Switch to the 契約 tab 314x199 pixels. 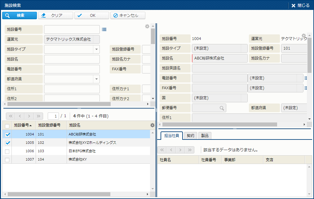(x=190, y=135)
